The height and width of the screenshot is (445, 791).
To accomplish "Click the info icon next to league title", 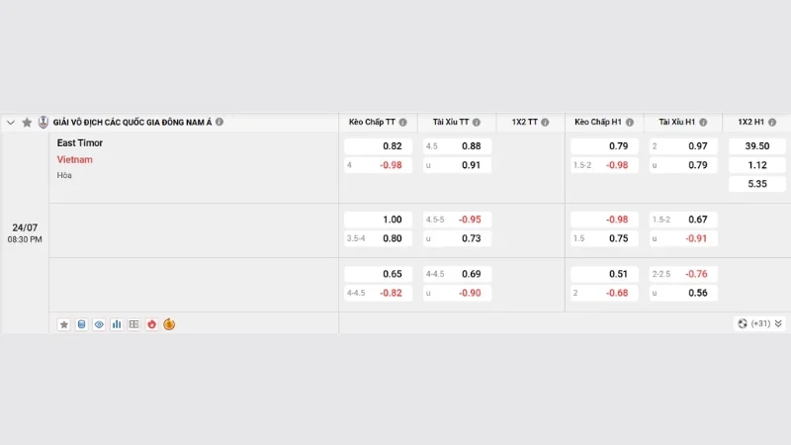I will point(220,122).
